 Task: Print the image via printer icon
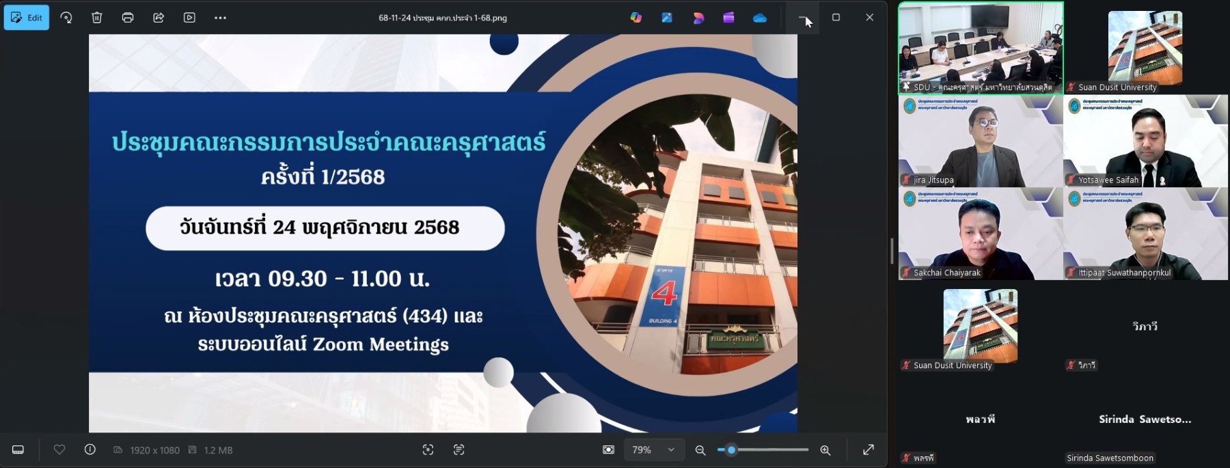(x=128, y=18)
